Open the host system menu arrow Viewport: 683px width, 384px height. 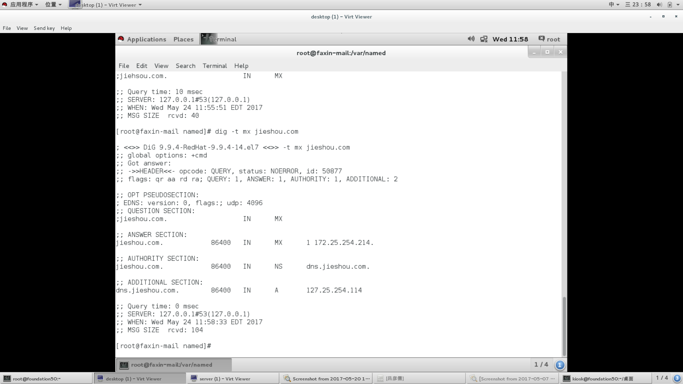[678, 5]
